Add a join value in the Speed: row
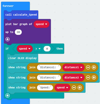The image size is (100, 104). (x=80, y=88)
